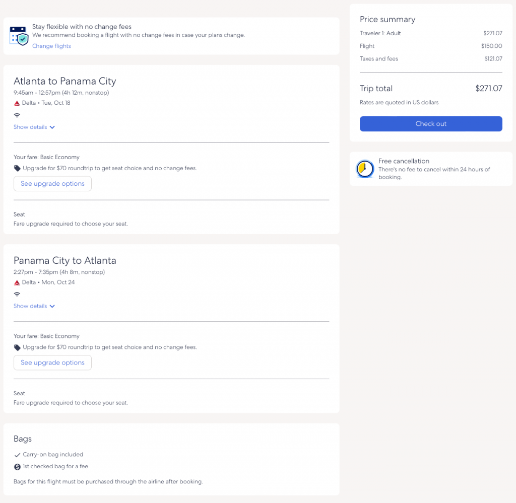Expand Show details for Atlanta to Panama City
The width and height of the screenshot is (516, 503).
(34, 127)
